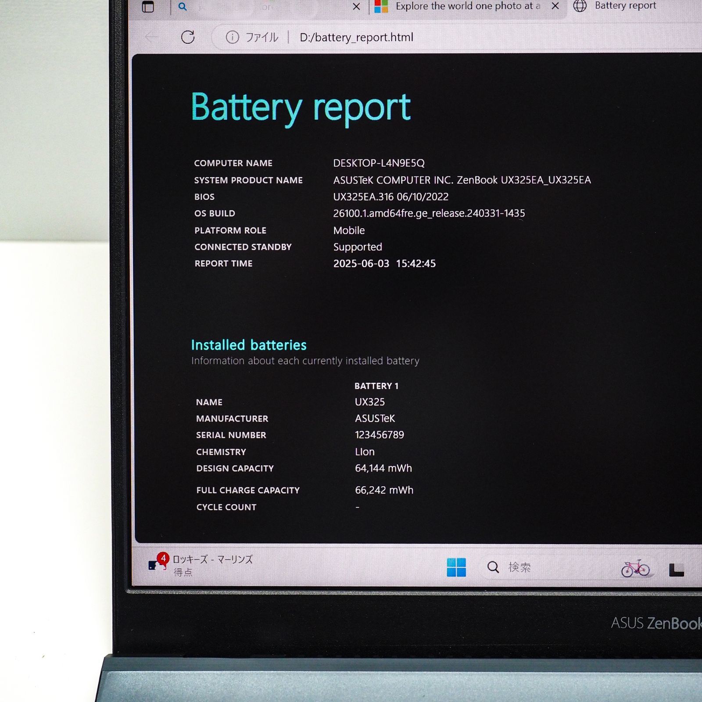
Task: Click the Installed batteries heading
Action: 249,345
